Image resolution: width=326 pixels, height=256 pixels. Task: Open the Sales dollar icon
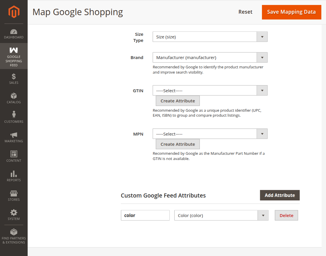(x=14, y=77)
